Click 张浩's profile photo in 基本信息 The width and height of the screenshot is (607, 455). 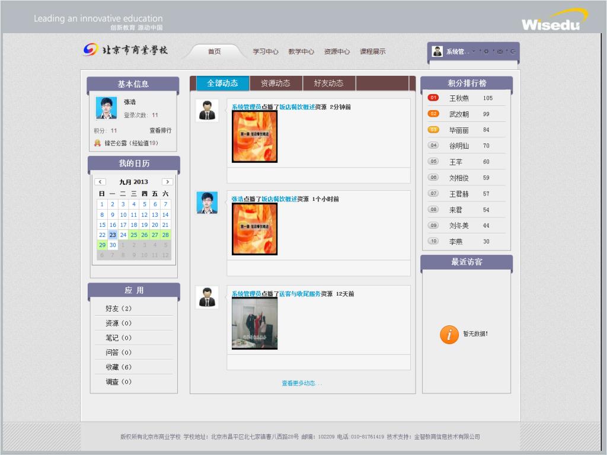click(x=106, y=108)
